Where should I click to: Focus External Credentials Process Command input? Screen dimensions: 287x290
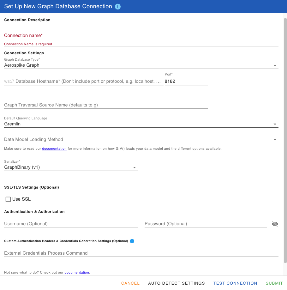point(141,253)
